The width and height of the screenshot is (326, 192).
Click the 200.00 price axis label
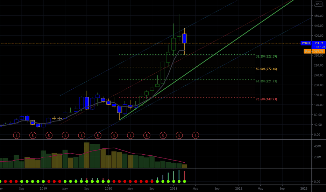click(319, 85)
